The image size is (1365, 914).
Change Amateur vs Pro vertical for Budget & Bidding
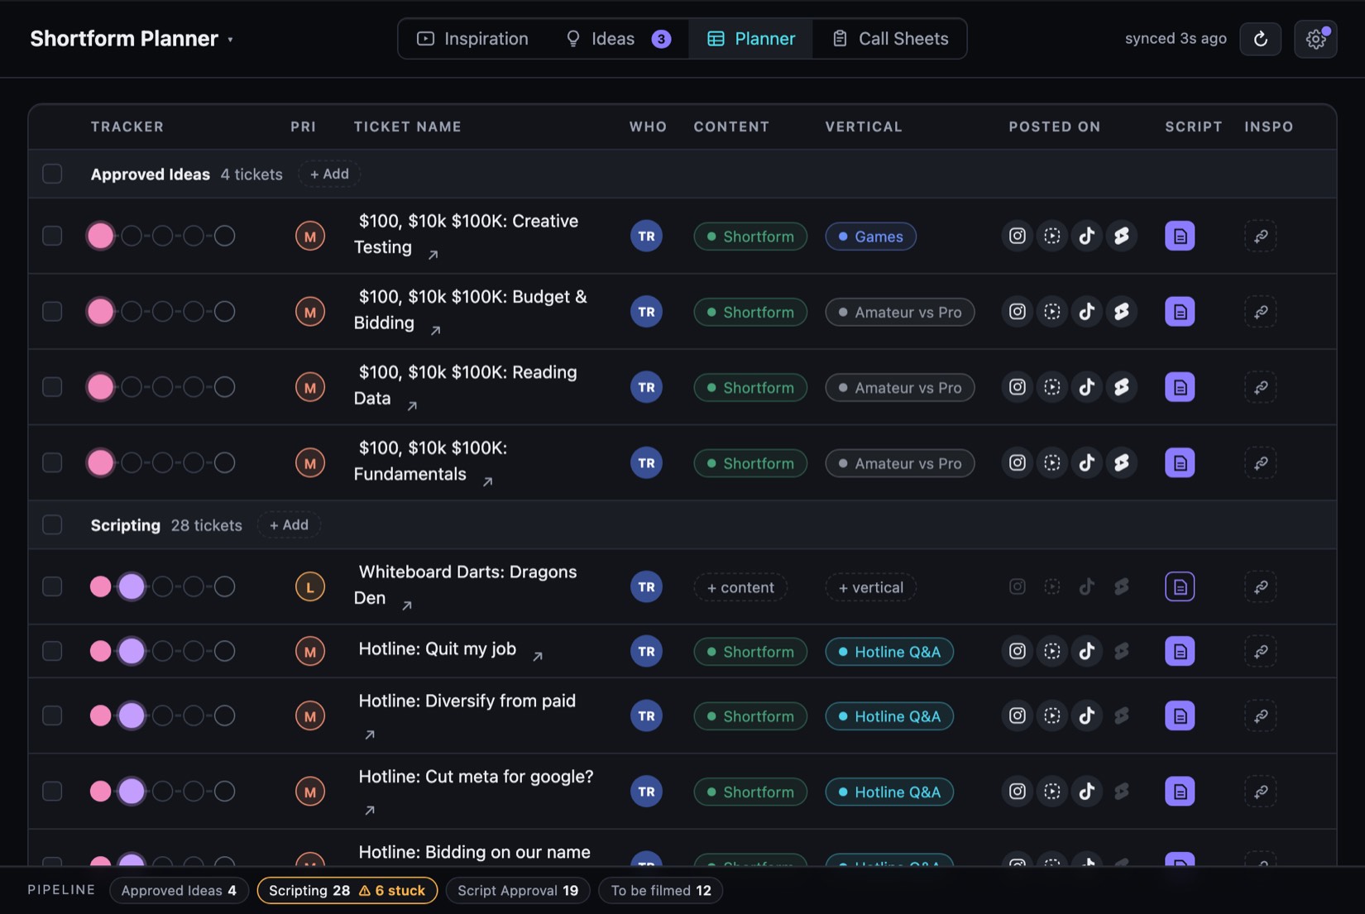[899, 312]
